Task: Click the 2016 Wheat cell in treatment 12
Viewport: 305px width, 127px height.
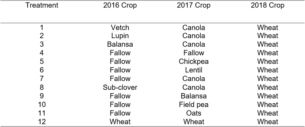Action: pos(120,122)
